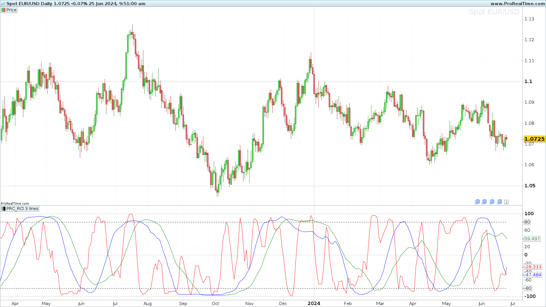The width and height of the screenshot is (546, 307).
Task: Click the third blue document icon
Action: [x=492, y=202]
